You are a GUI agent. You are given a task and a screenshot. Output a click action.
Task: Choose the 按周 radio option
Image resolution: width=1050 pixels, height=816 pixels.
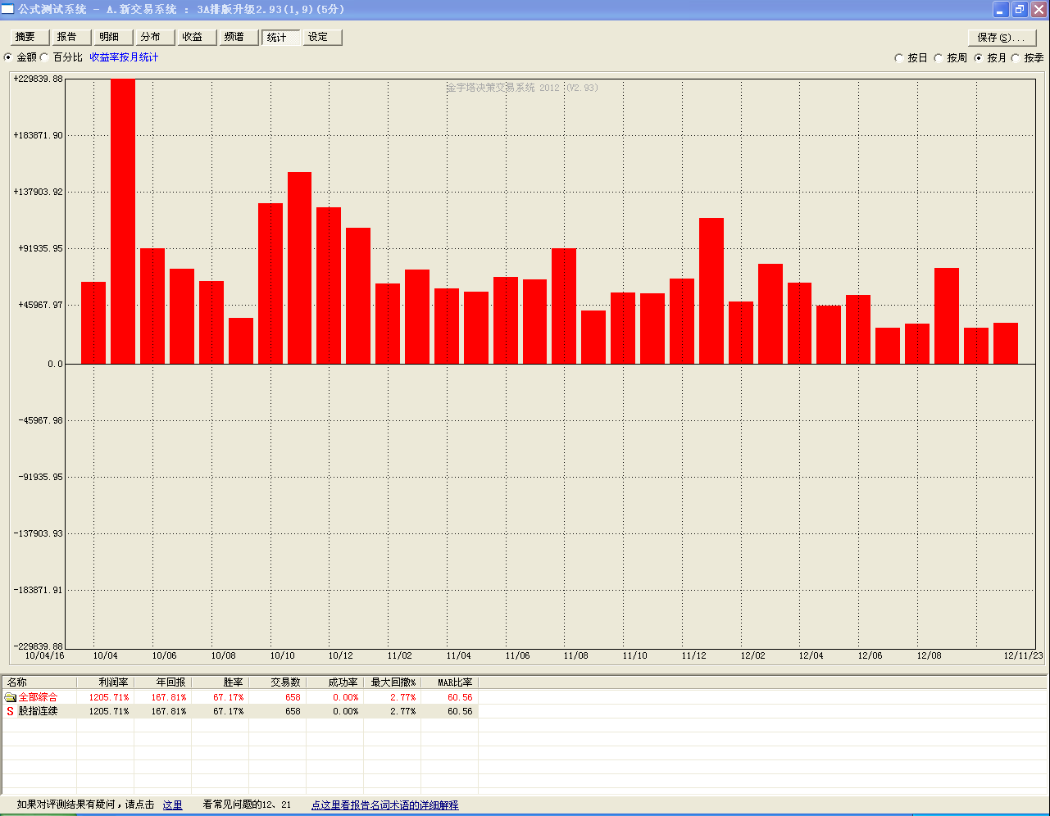(x=939, y=58)
